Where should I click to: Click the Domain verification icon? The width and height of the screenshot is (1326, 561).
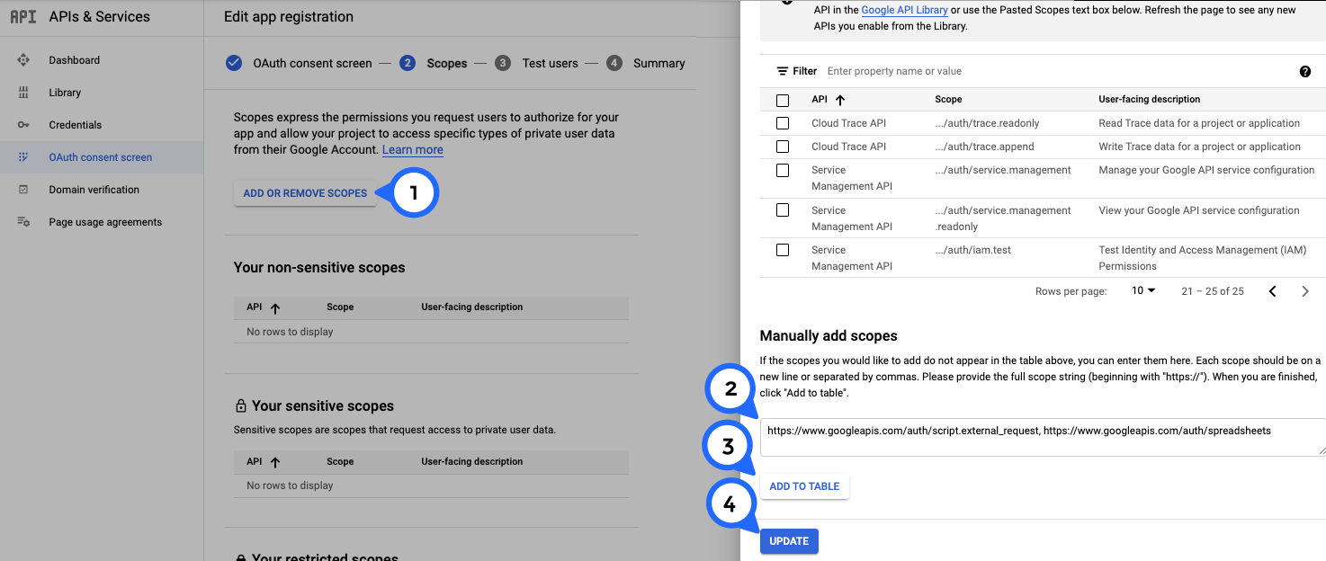pyautogui.click(x=23, y=190)
